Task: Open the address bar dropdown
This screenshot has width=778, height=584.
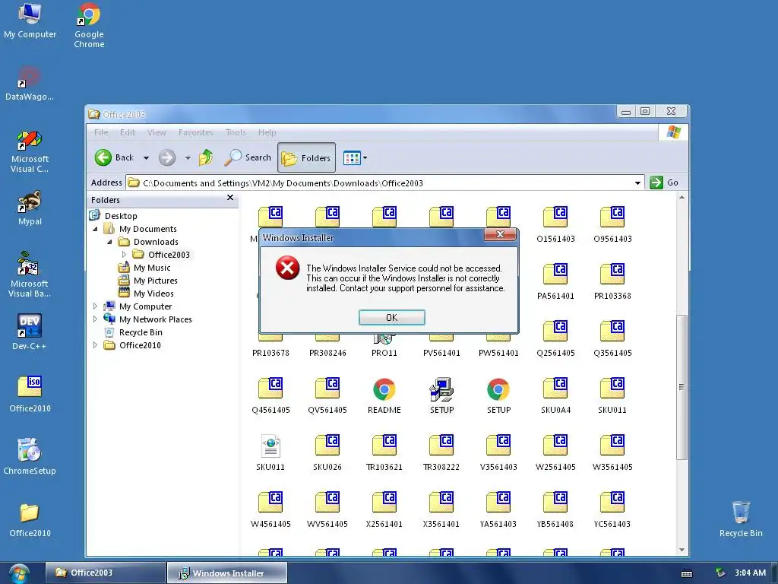Action: pyautogui.click(x=637, y=182)
